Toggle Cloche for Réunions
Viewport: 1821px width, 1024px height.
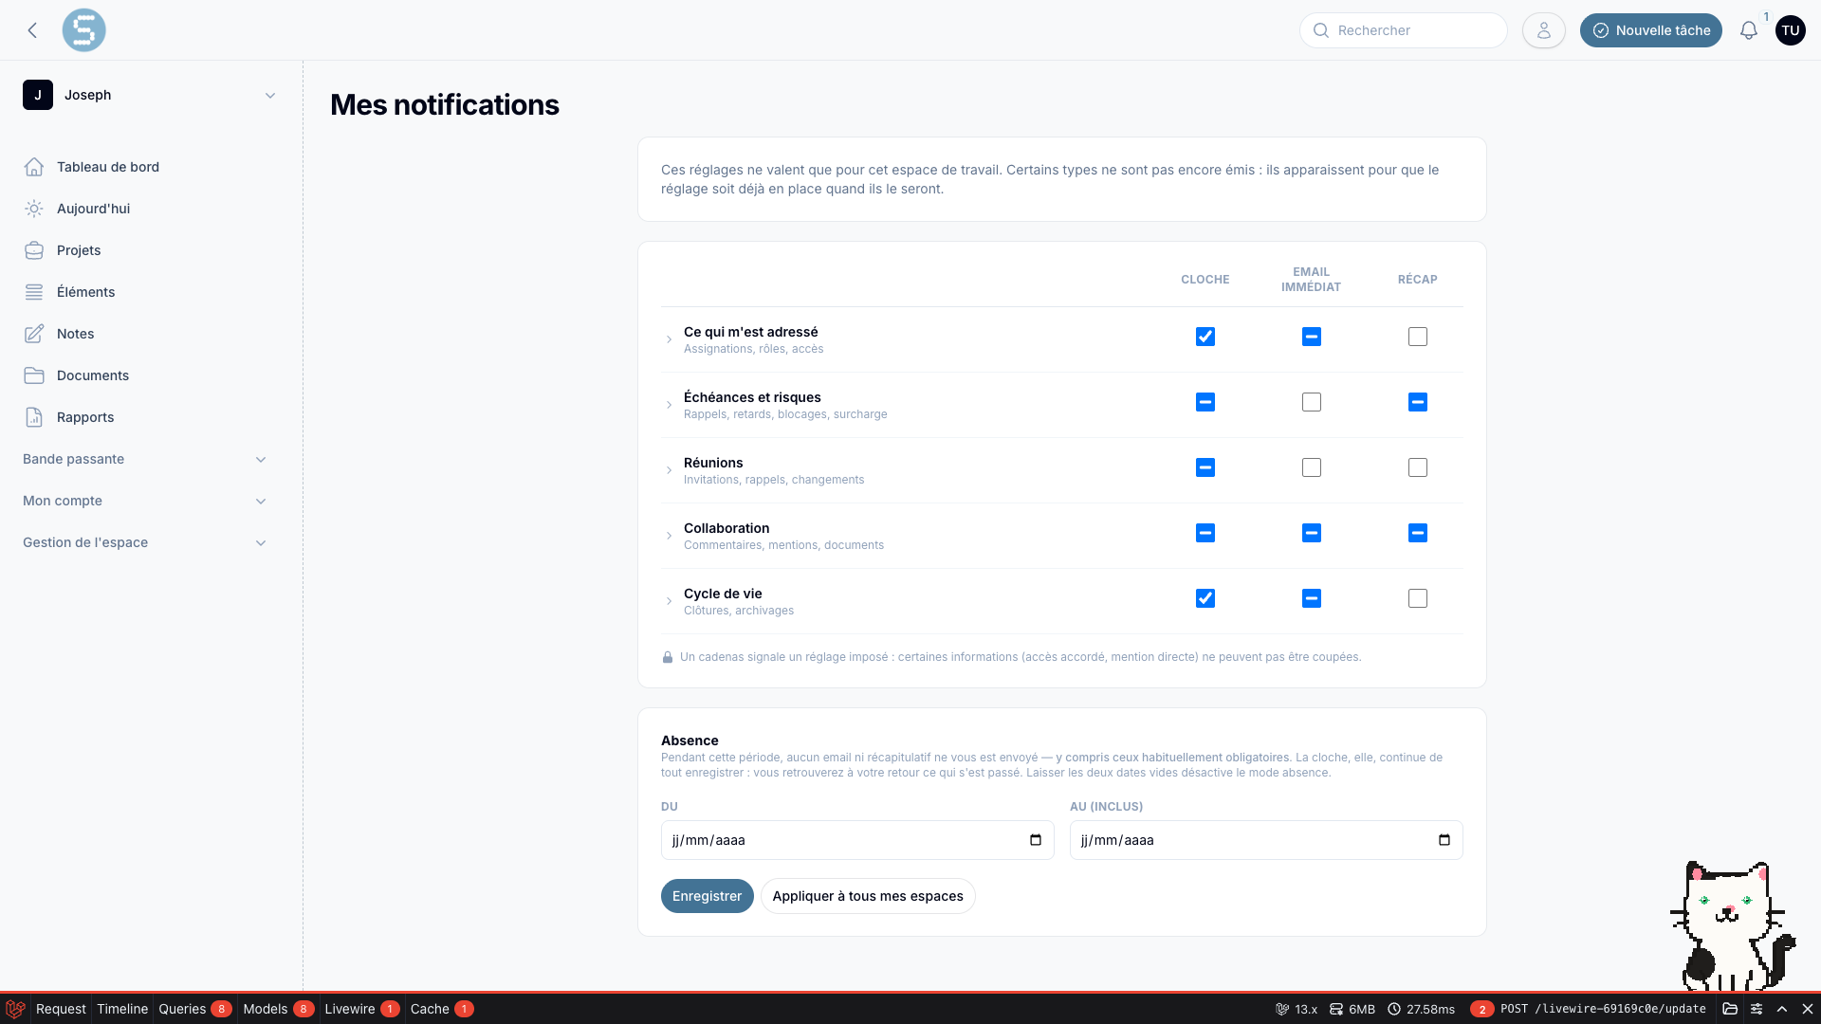click(x=1205, y=467)
